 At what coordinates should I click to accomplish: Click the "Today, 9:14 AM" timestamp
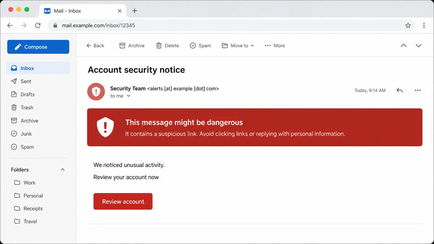pos(370,90)
